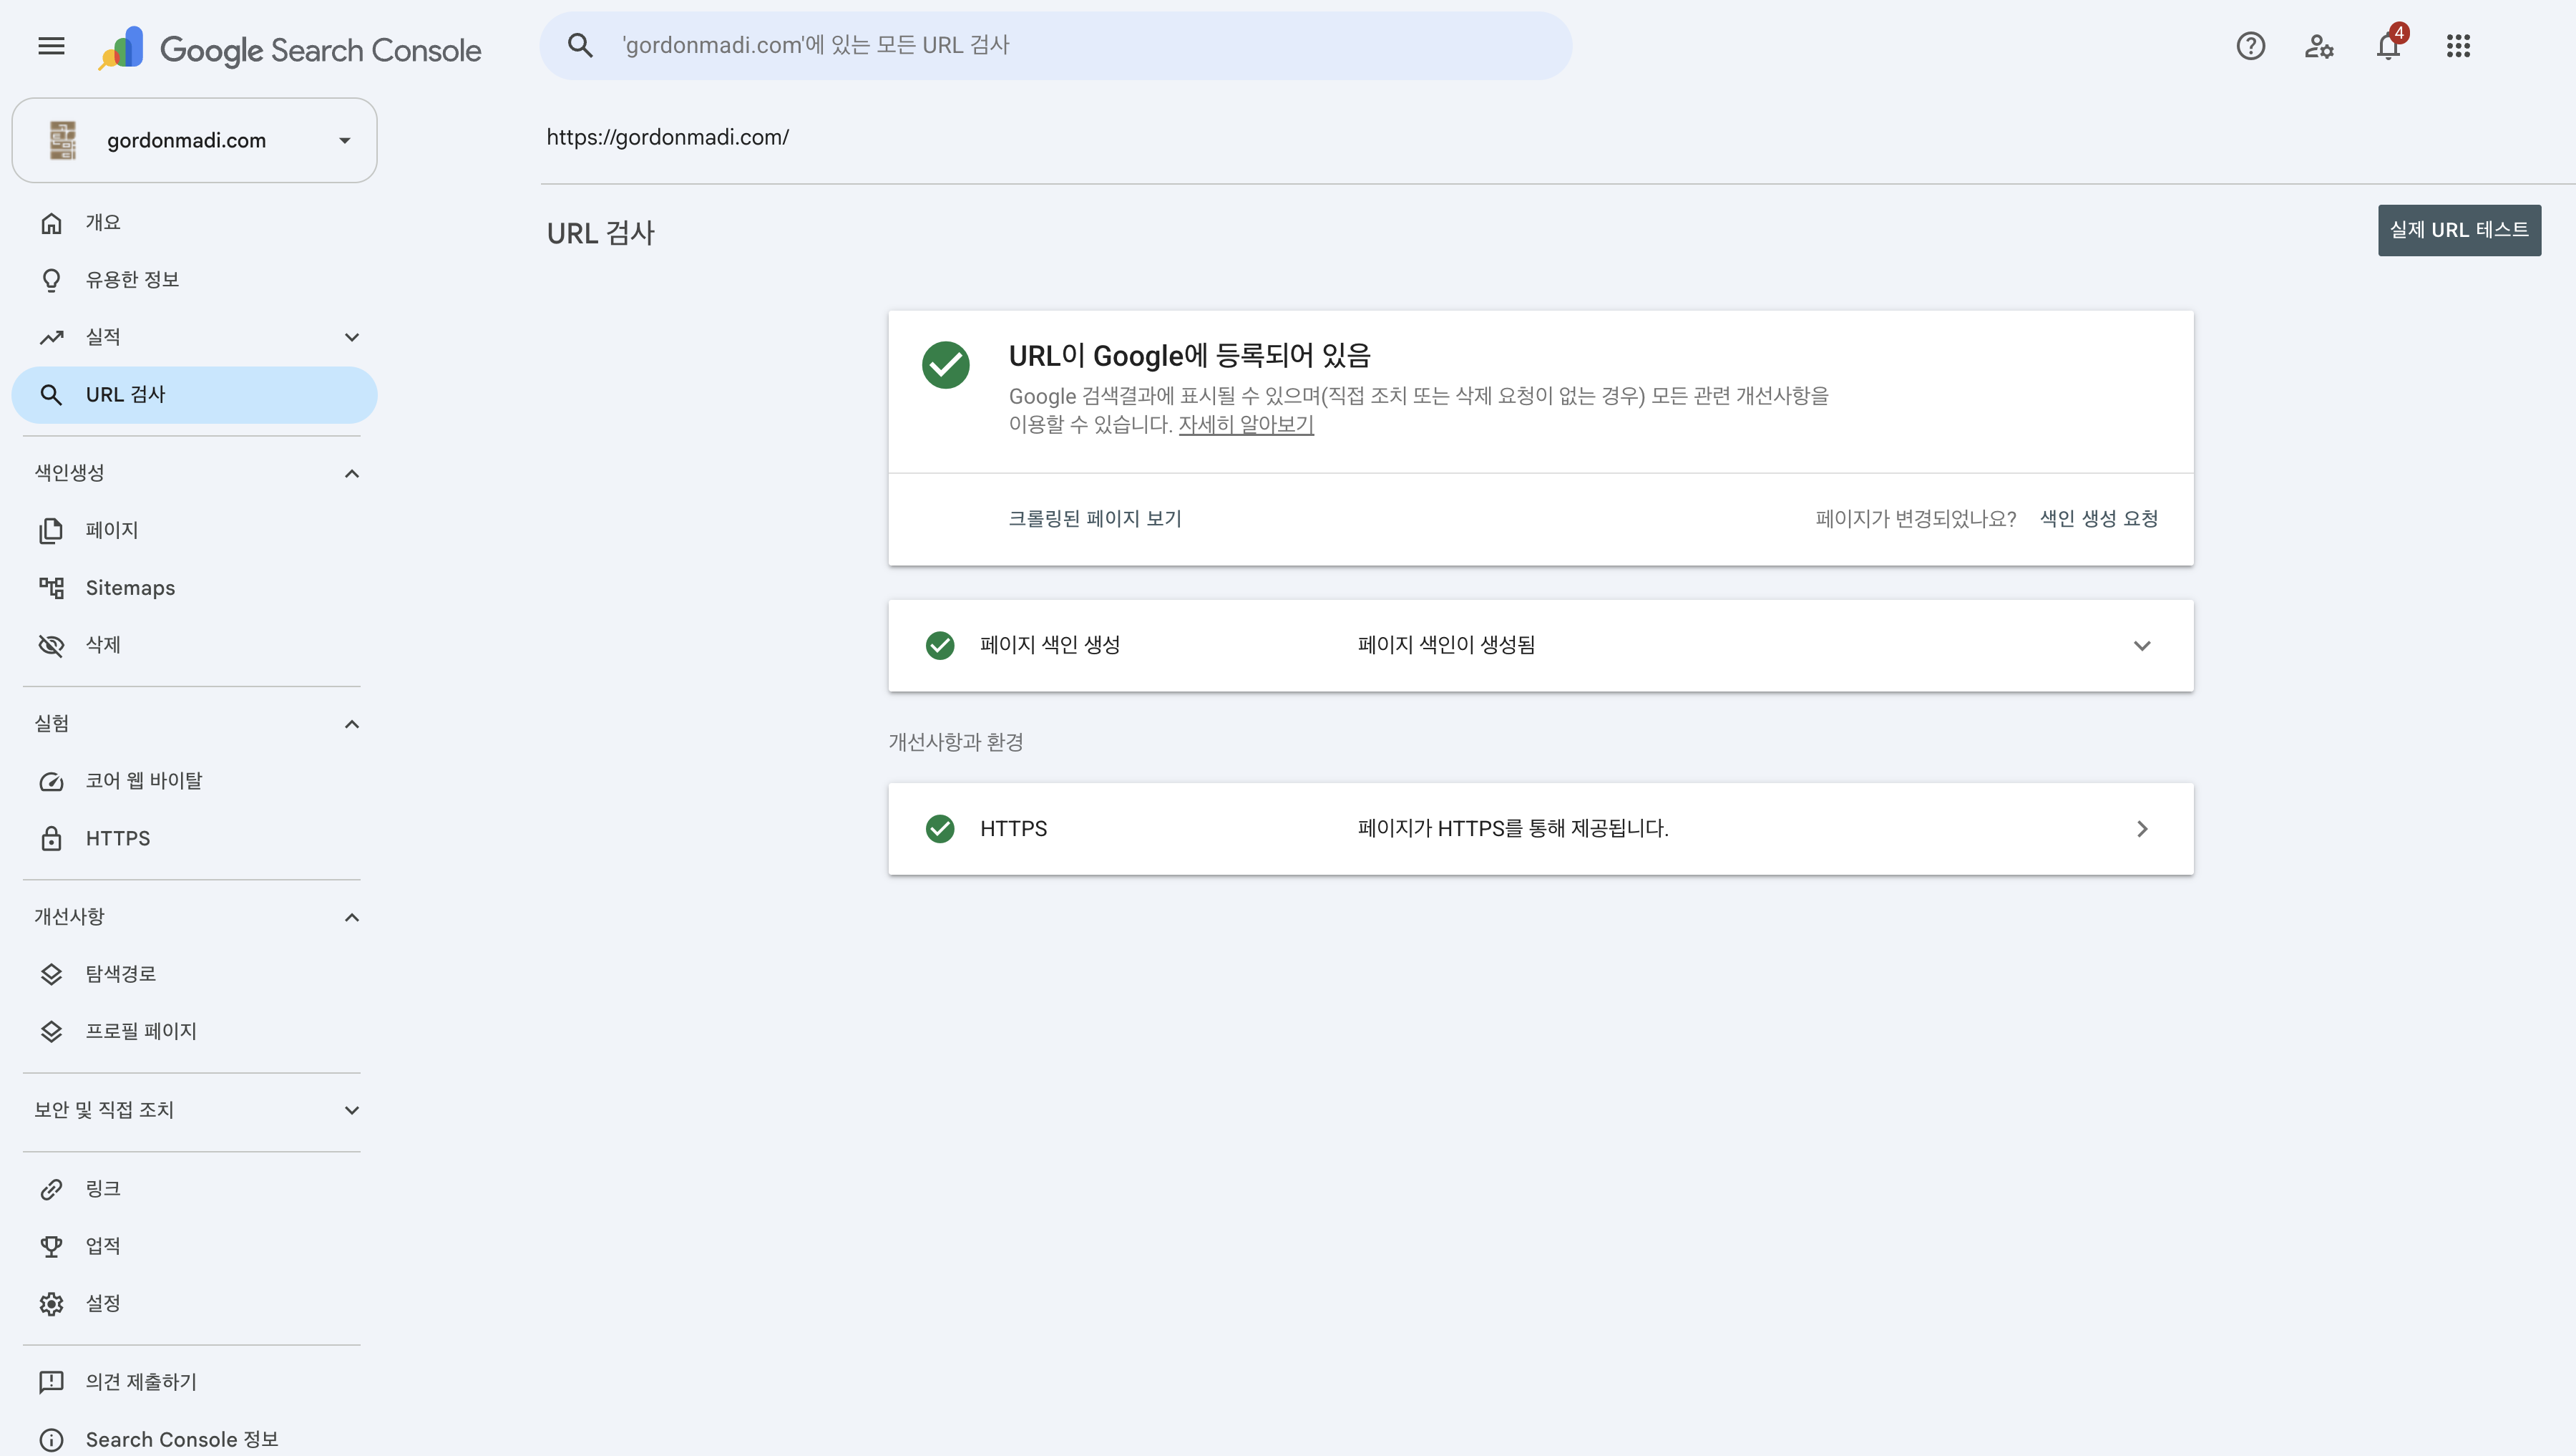This screenshot has width=2576, height=1456.
Task: Go to the 개요 overview page
Action: tap(194, 223)
